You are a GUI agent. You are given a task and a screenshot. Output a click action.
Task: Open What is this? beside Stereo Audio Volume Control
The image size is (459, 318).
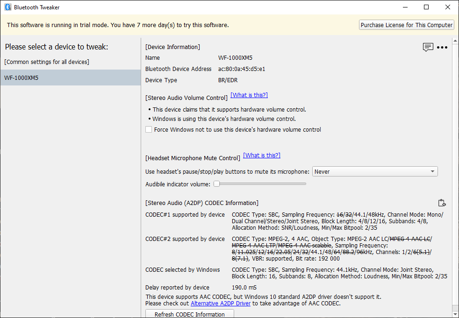[249, 95]
